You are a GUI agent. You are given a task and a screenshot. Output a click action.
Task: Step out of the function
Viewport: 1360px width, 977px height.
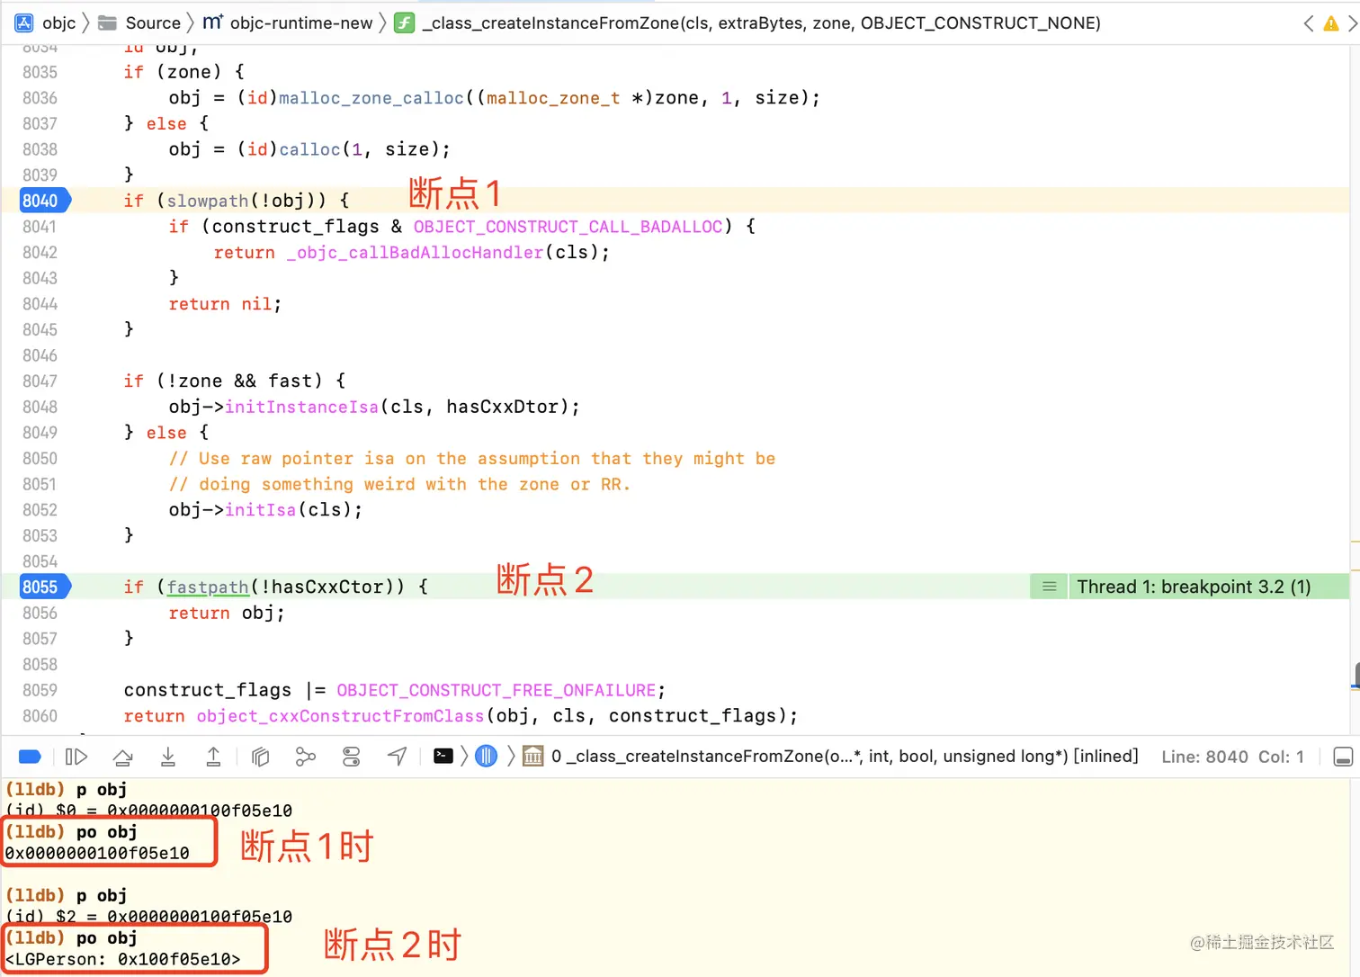click(213, 757)
